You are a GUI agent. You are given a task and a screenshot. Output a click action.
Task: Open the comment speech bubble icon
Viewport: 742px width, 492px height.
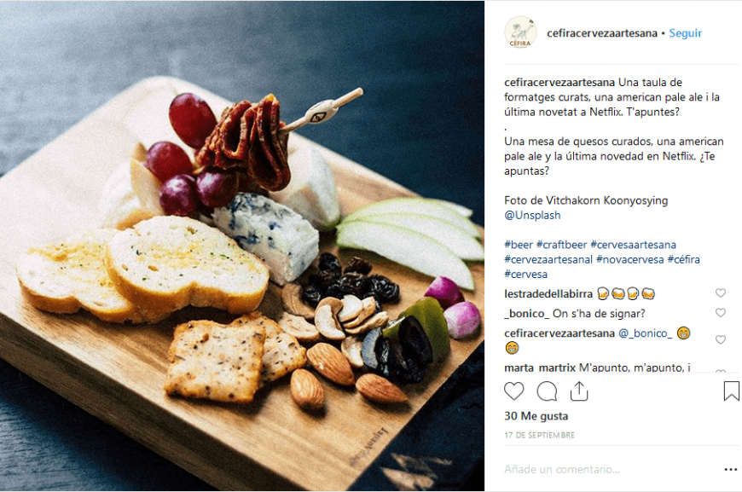[547, 391]
